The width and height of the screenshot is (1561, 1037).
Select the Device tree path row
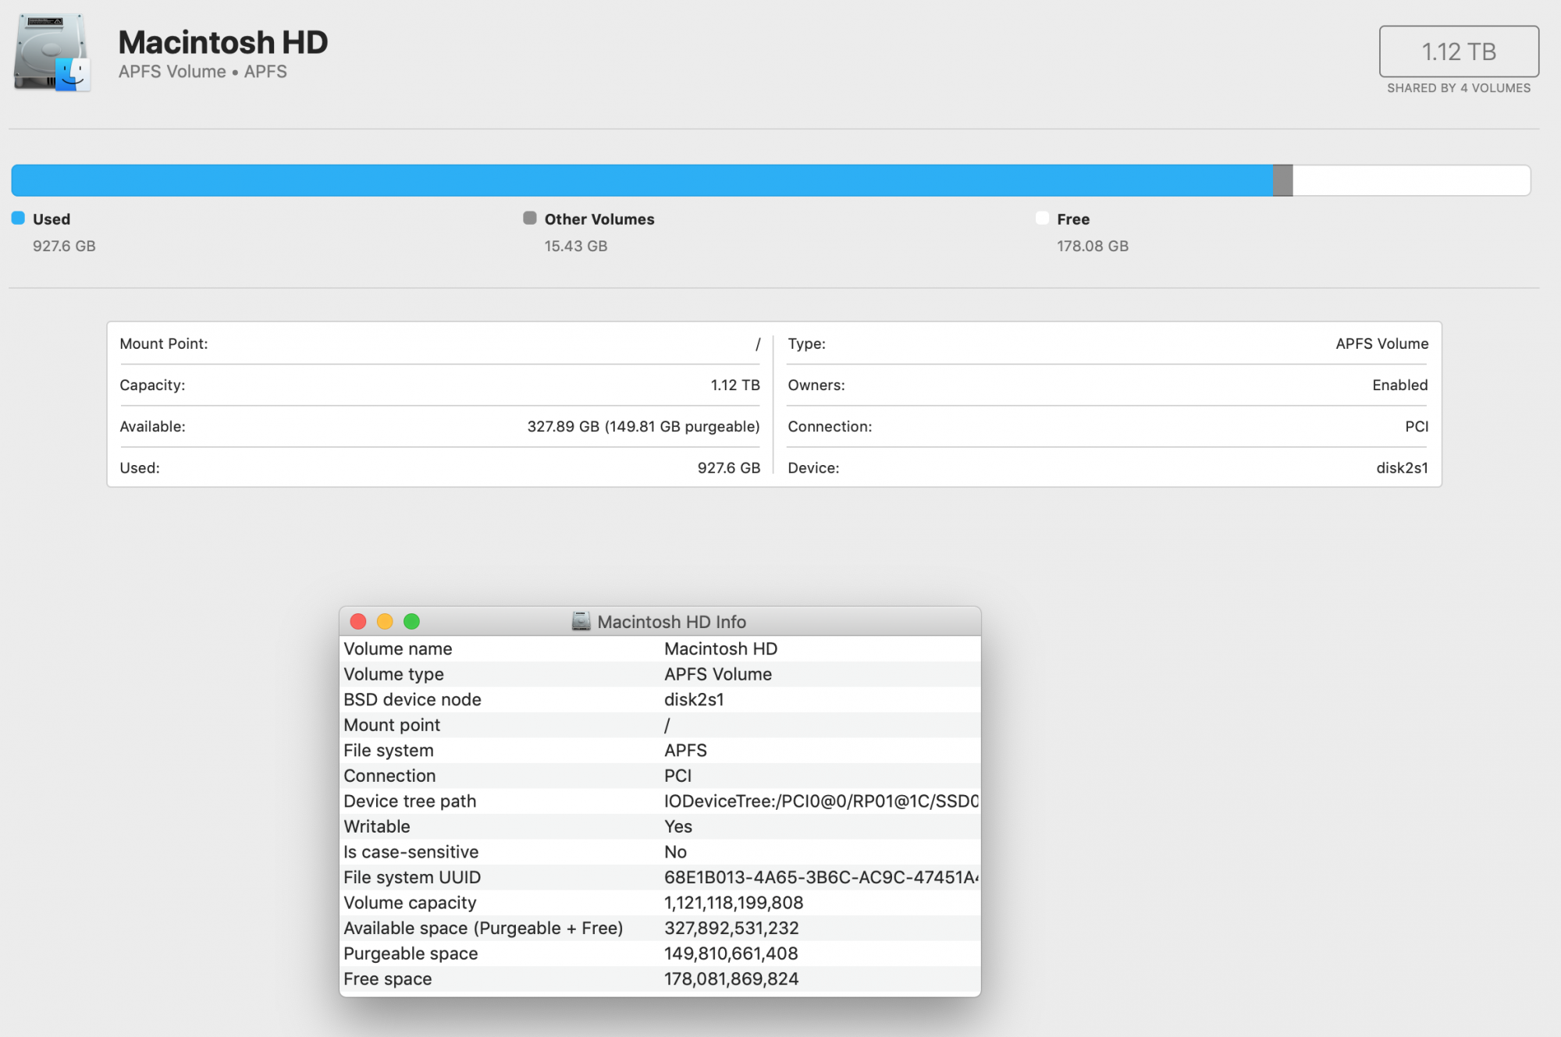(x=660, y=801)
